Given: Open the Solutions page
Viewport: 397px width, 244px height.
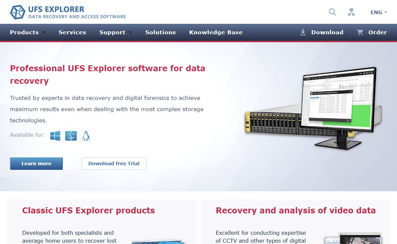Looking at the screenshot, I should (160, 32).
